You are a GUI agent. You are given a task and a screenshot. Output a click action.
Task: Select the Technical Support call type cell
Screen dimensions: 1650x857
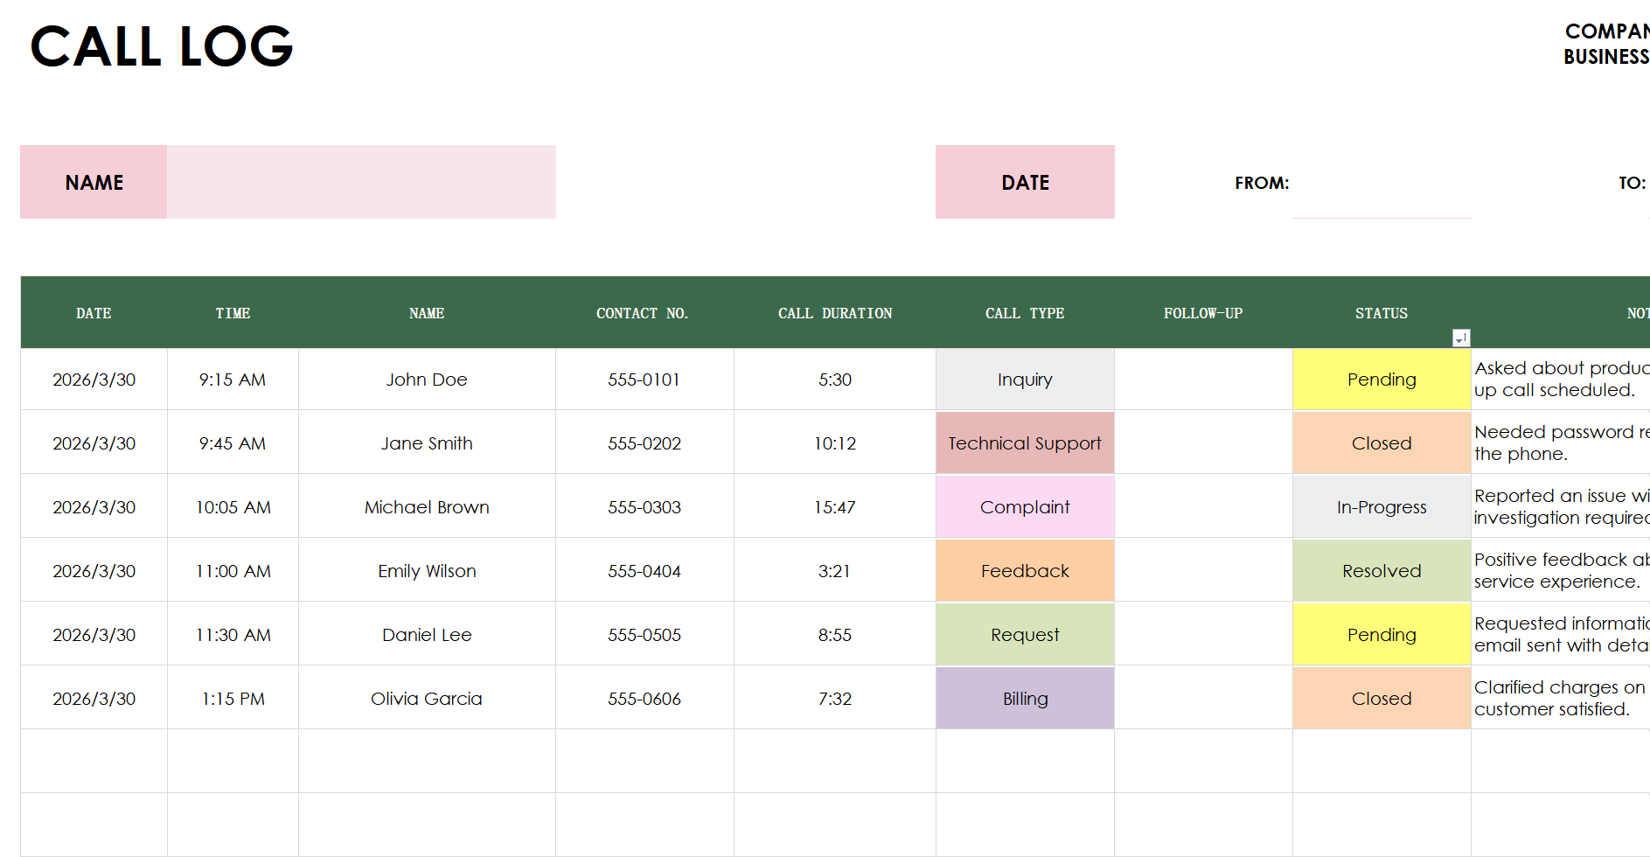pos(1025,443)
